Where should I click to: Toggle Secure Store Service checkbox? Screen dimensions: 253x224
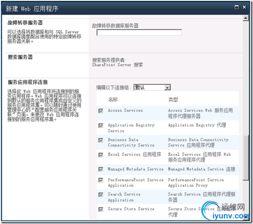pos(101,209)
